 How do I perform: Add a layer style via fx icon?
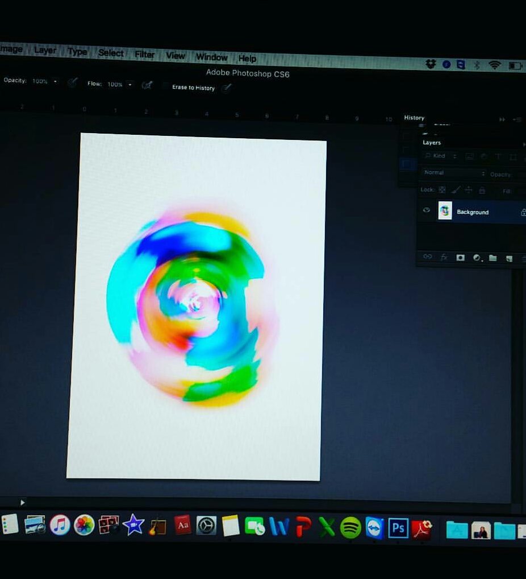click(444, 257)
